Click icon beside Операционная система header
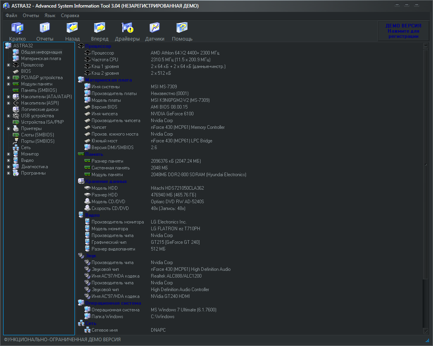 (81, 303)
